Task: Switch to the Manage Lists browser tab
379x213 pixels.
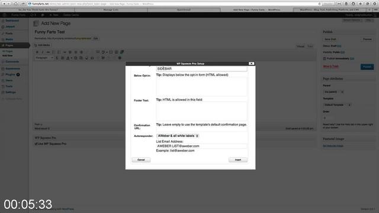Action: (x=111, y=10)
